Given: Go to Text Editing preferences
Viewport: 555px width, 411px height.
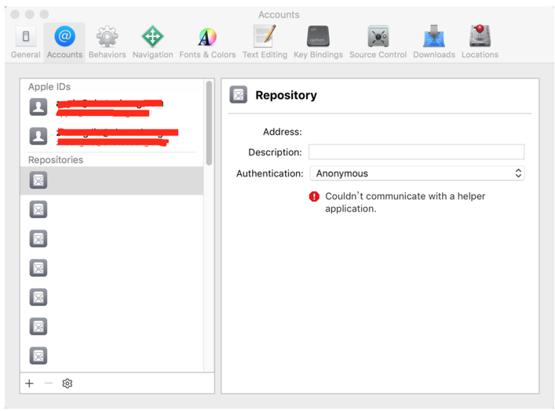Looking at the screenshot, I should pos(265,42).
